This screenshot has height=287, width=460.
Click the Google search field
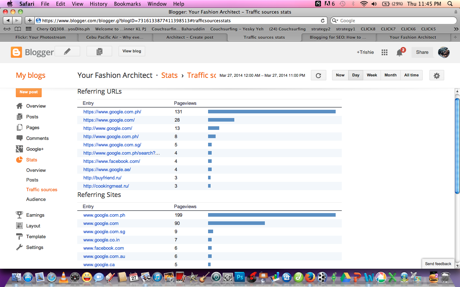[x=394, y=20]
